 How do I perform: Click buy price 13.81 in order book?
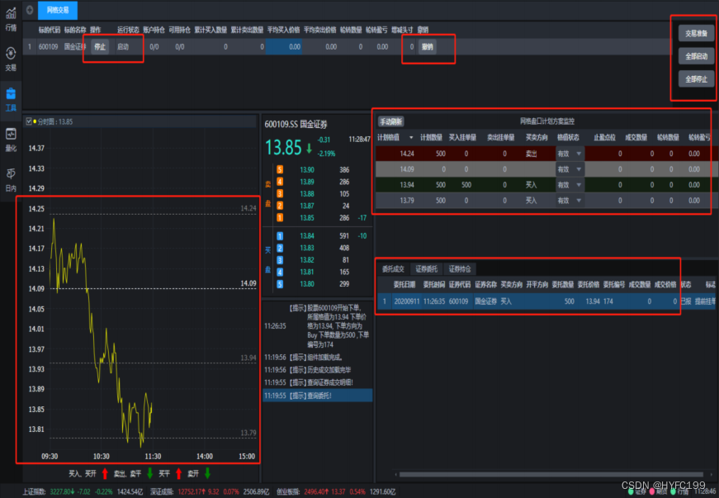click(307, 272)
